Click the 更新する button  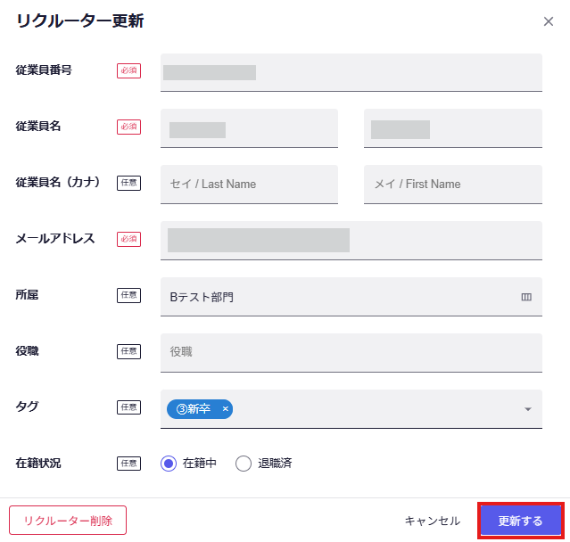pos(520,521)
